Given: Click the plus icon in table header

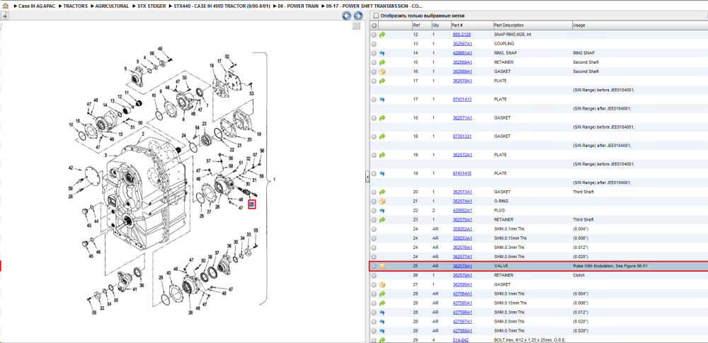Looking at the screenshot, I should pos(374,25).
